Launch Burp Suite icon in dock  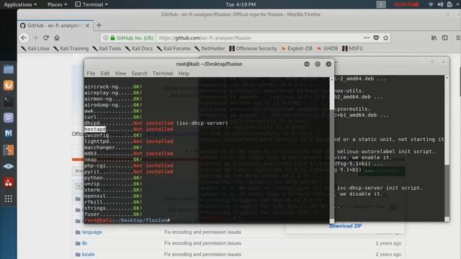(8, 150)
